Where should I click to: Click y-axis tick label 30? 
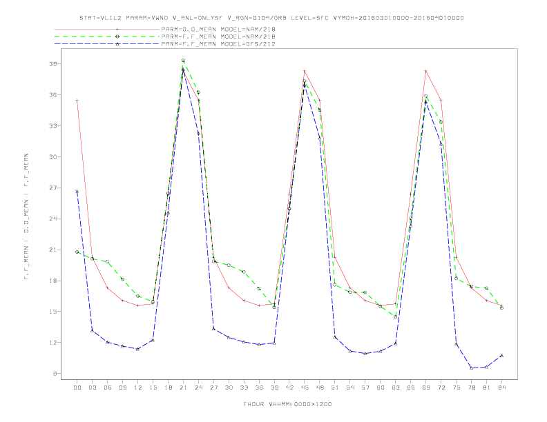[52, 157]
